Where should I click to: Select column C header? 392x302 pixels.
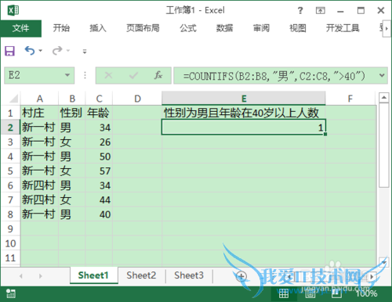pos(99,99)
